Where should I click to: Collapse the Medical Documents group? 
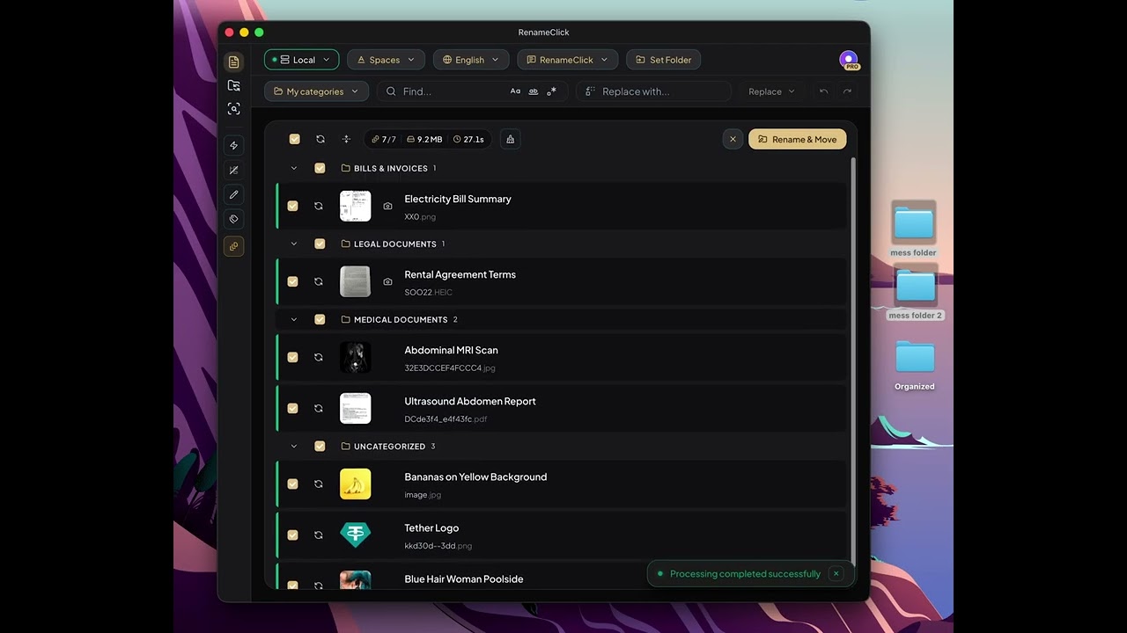point(294,319)
